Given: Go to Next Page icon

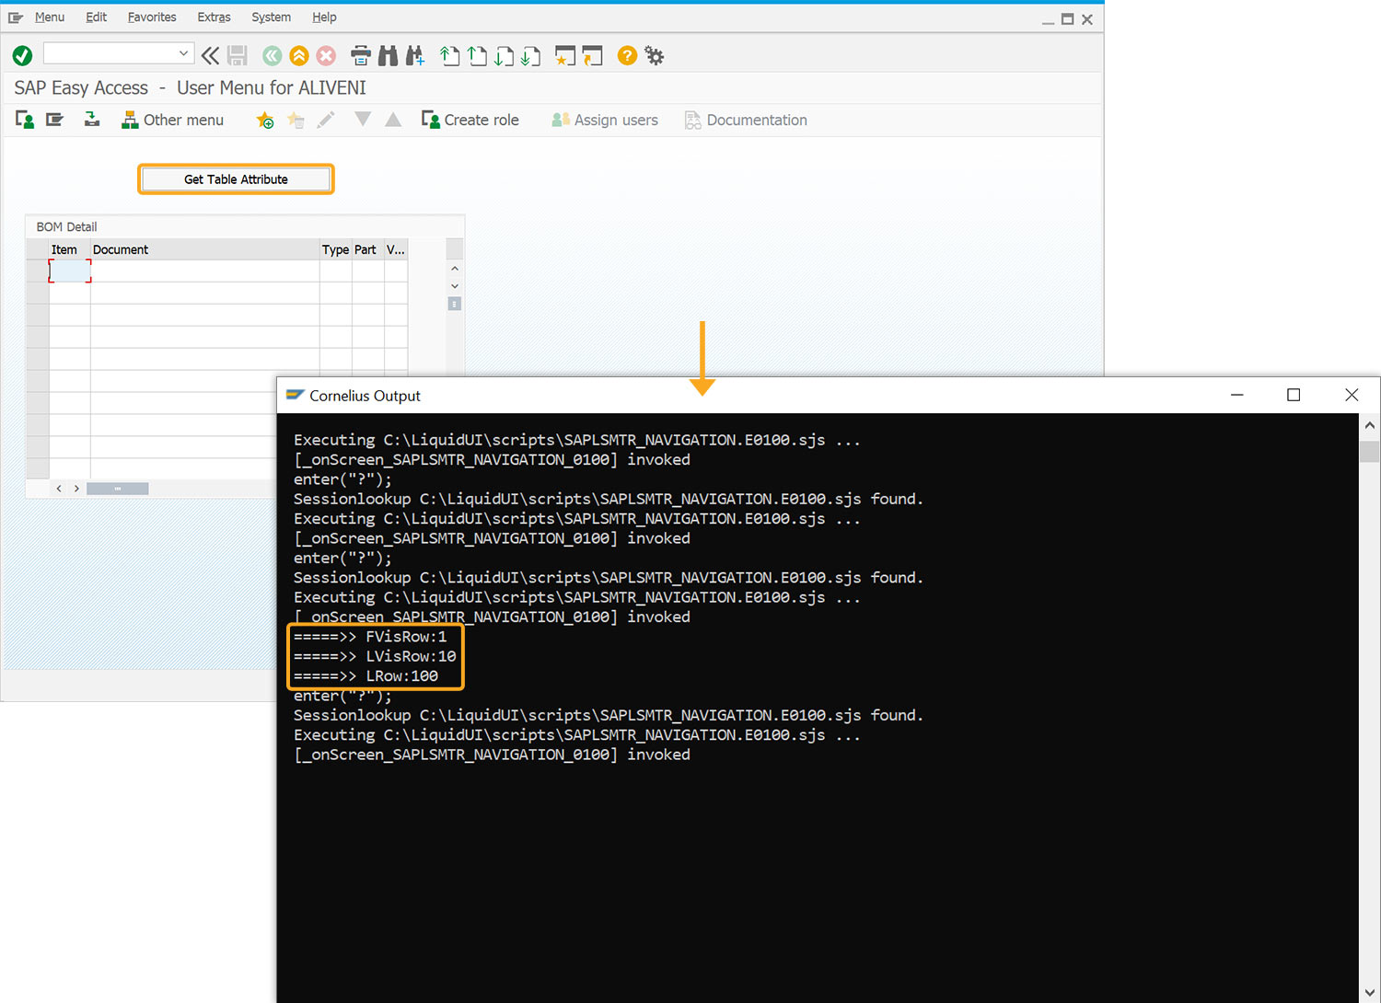Looking at the screenshot, I should click(504, 56).
